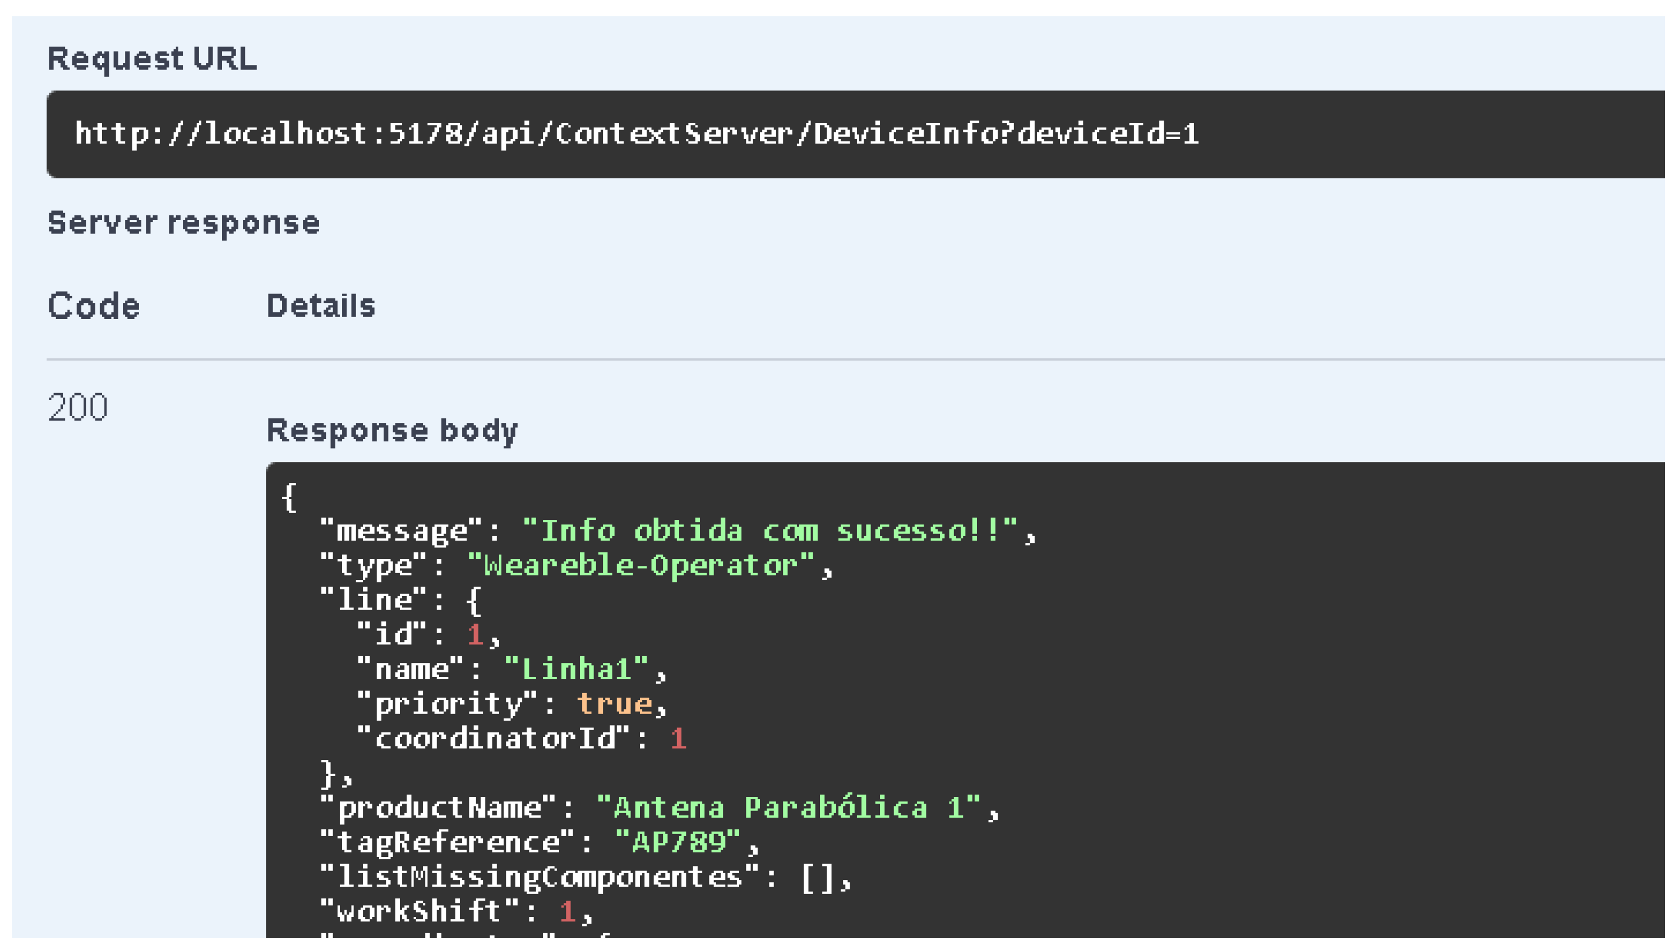The height and width of the screenshot is (950, 1678).
Task: Click the "coordinatorId" key
Action: coord(493,738)
